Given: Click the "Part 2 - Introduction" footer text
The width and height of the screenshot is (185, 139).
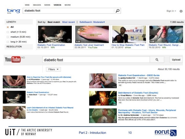Looking at the screenshot, I should (x=92, y=133).
